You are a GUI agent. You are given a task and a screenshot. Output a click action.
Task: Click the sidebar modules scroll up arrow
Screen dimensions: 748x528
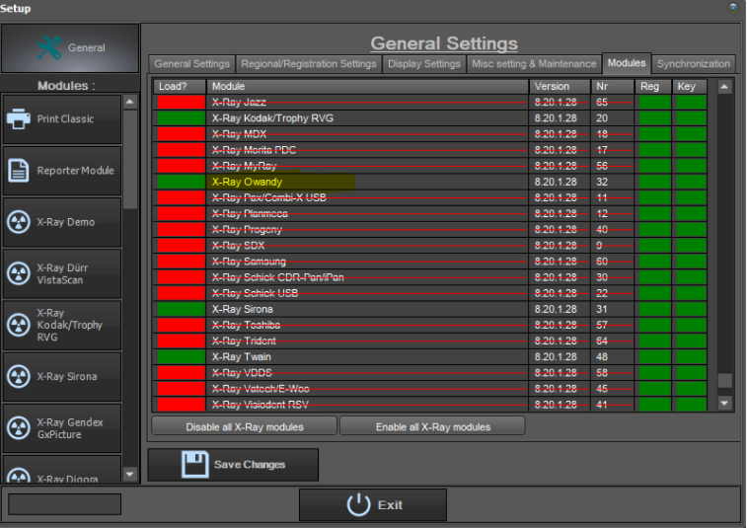point(129,102)
